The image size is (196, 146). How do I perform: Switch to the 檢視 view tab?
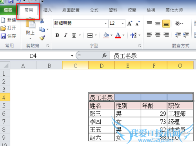[151, 10]
